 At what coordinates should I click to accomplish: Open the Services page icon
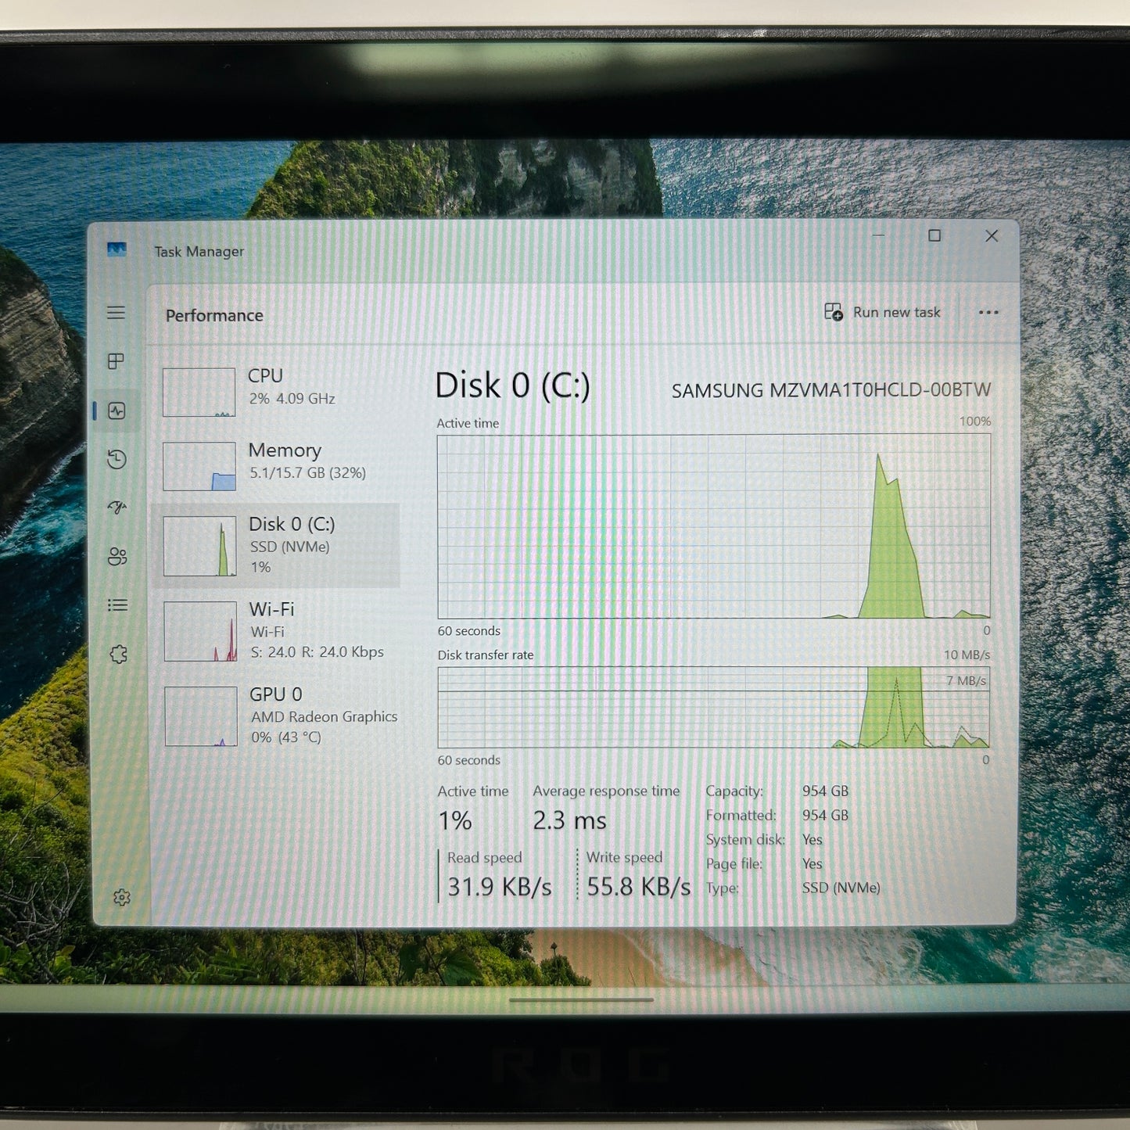click(119, 654)
